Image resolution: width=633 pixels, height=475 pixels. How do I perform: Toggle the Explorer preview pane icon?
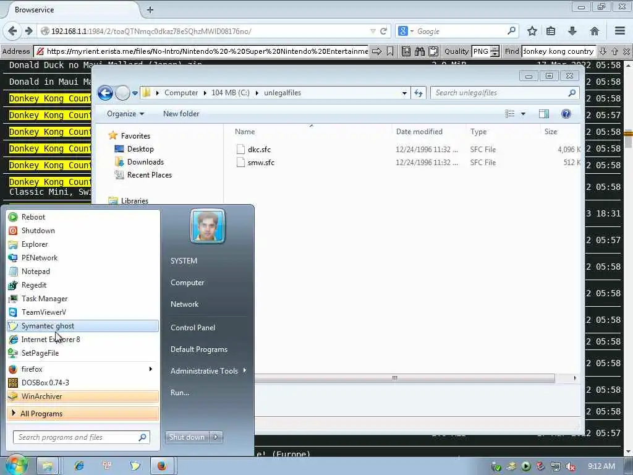tap(544, 114)
